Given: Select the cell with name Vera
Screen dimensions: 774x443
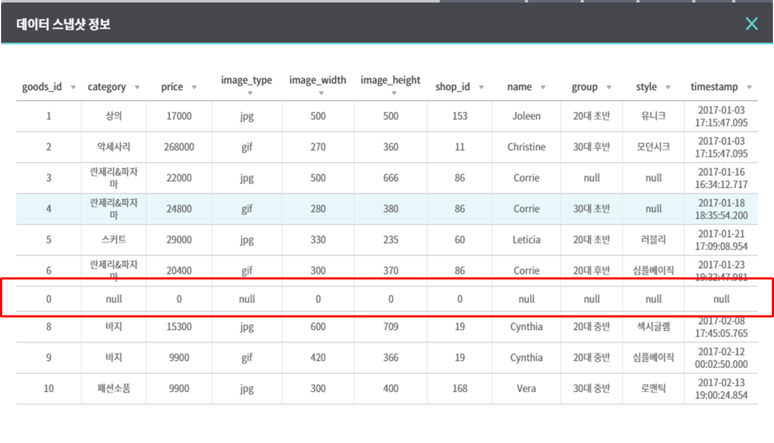Looking at the screenshot, I should [526, 388].
